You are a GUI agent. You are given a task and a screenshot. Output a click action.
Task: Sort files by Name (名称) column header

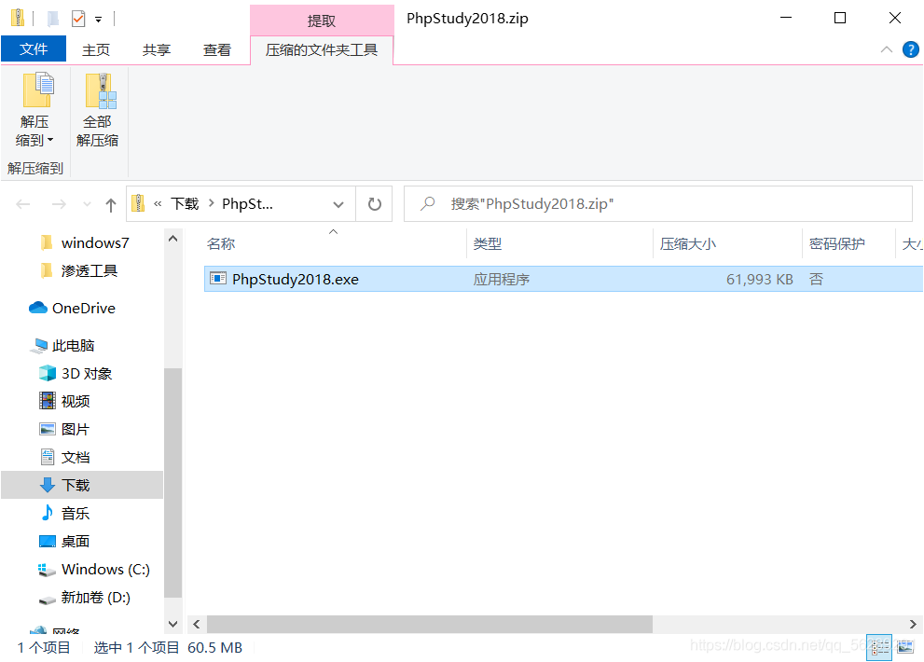[221, 243]
